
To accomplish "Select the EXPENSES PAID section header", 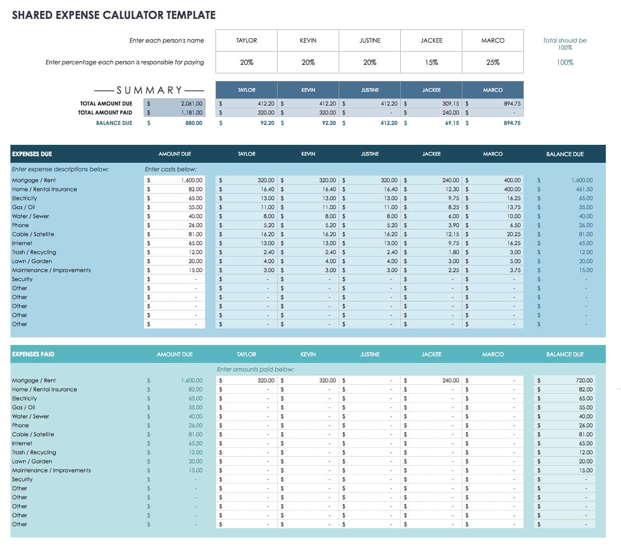I will click(x=33, y=354).
